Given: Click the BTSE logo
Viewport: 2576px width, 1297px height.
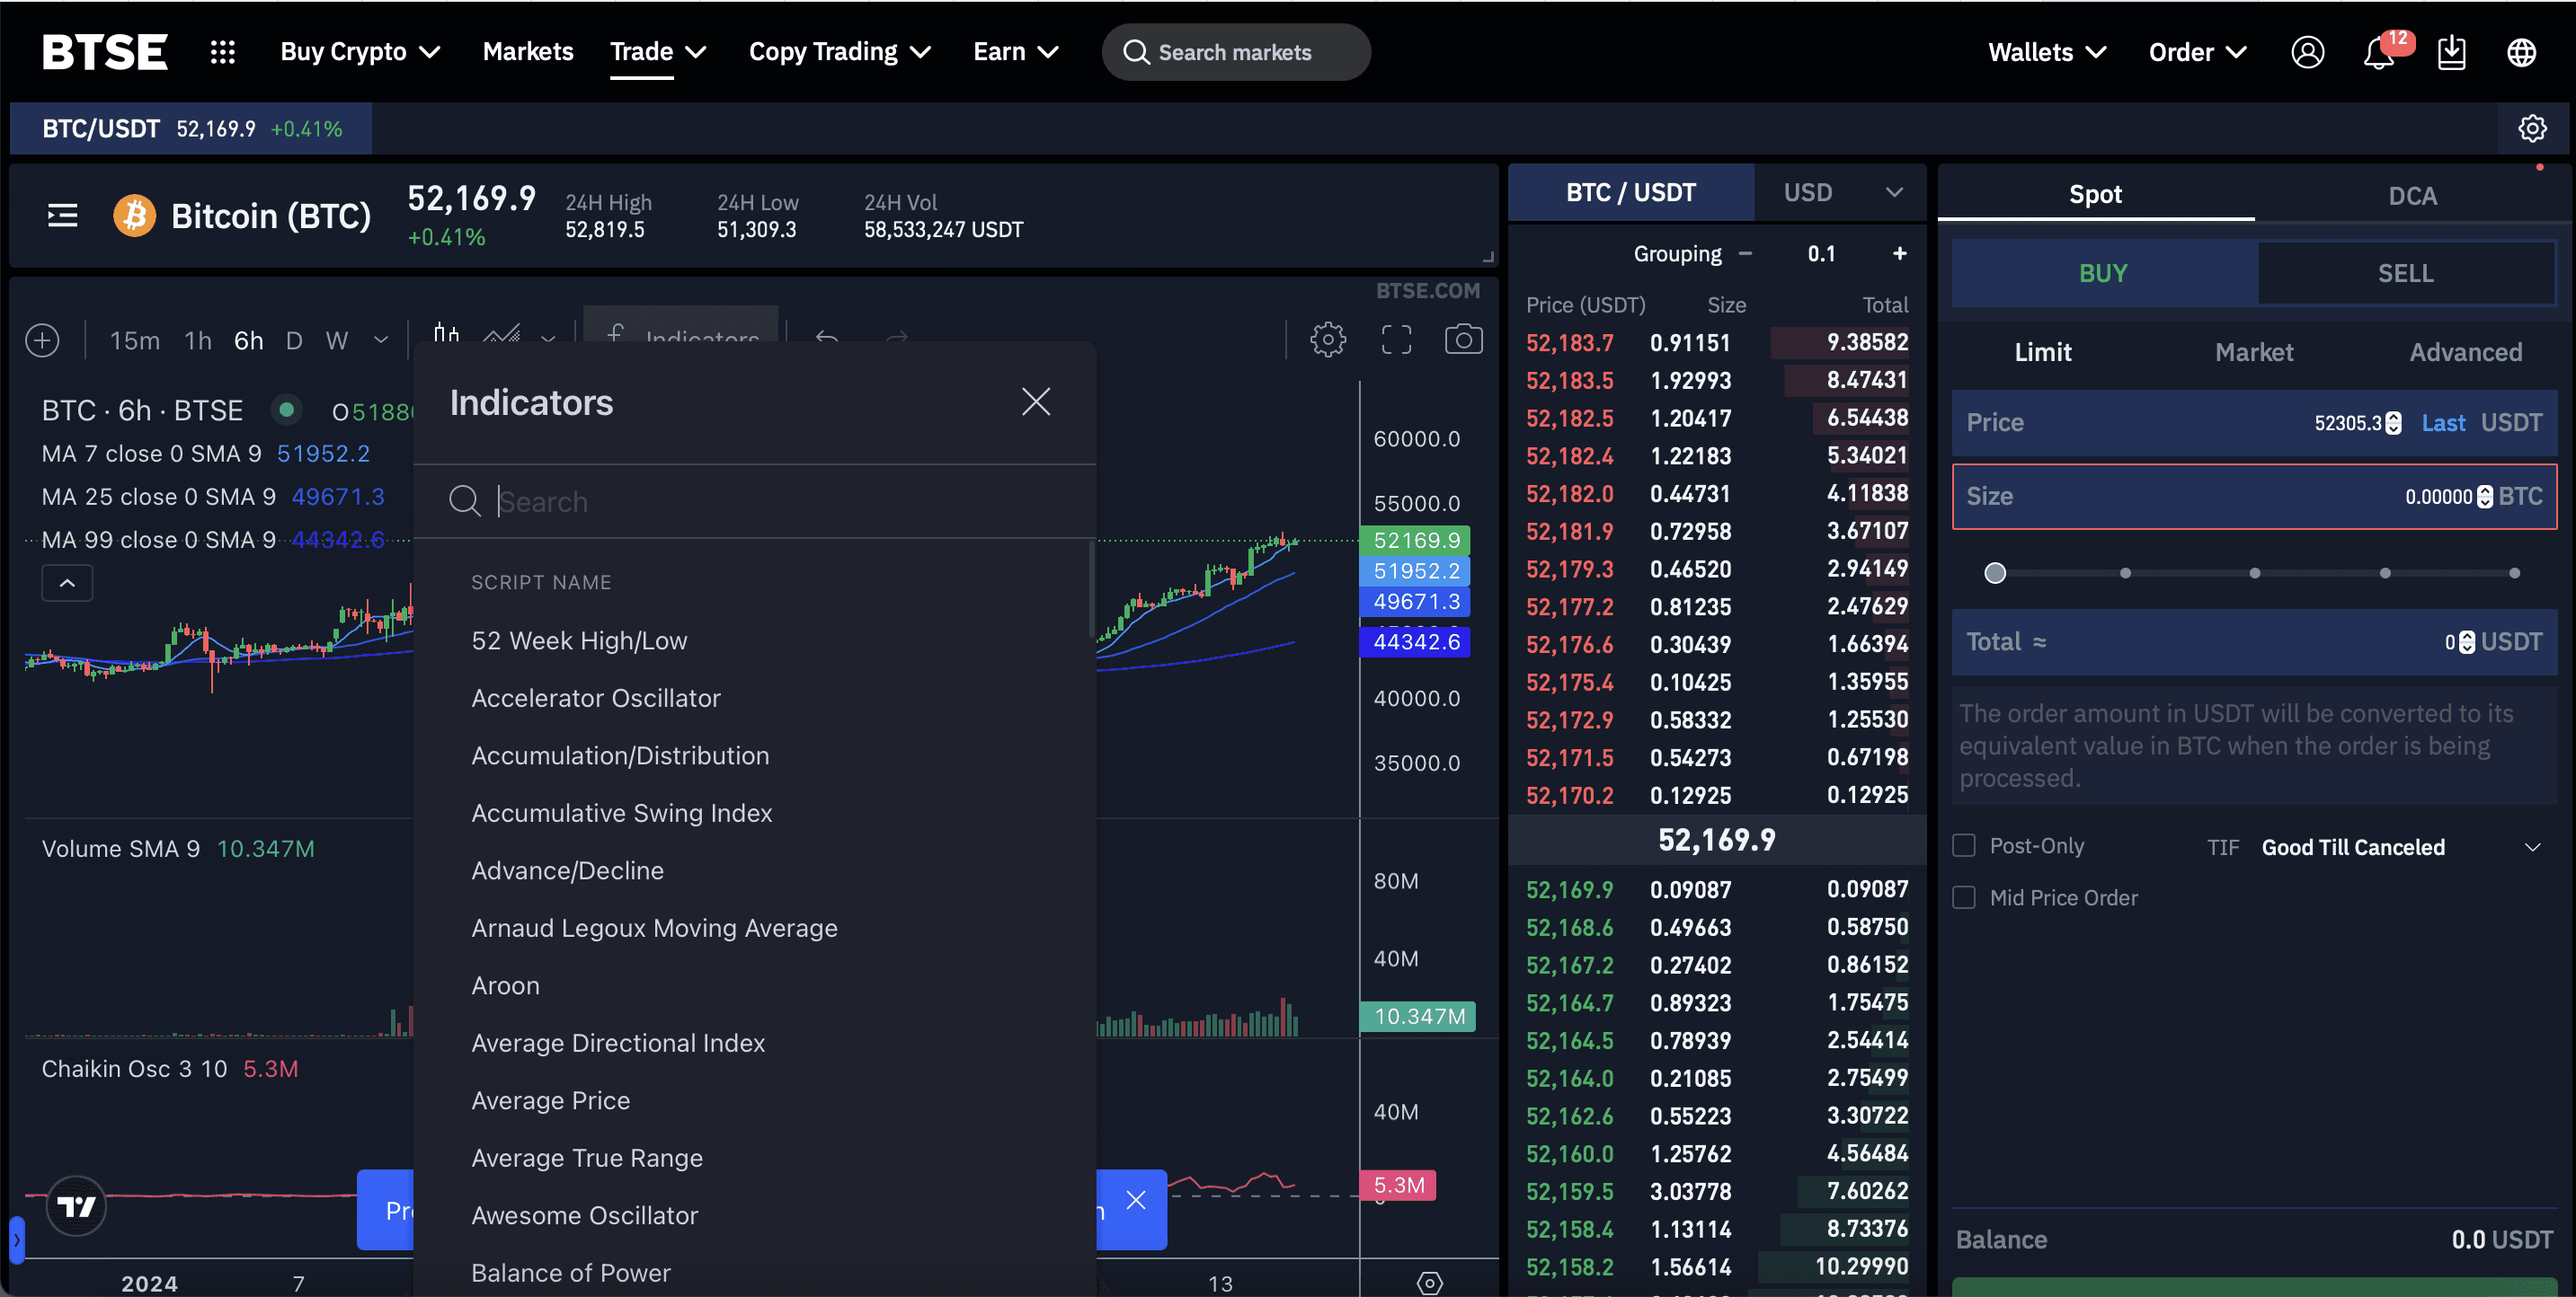Looking at the screenshot, I should (105, 52).
